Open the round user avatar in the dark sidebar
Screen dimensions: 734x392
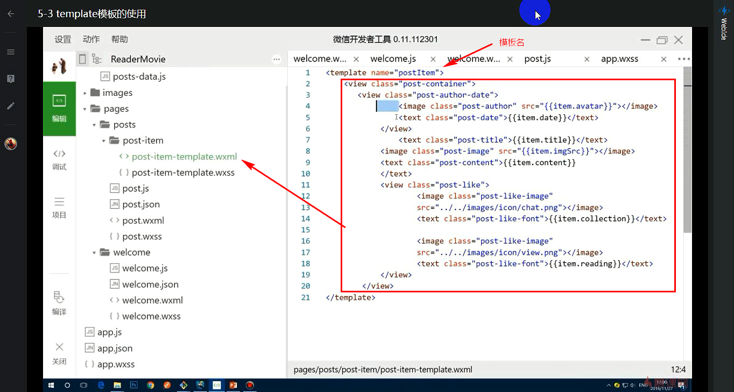[11, 143]
